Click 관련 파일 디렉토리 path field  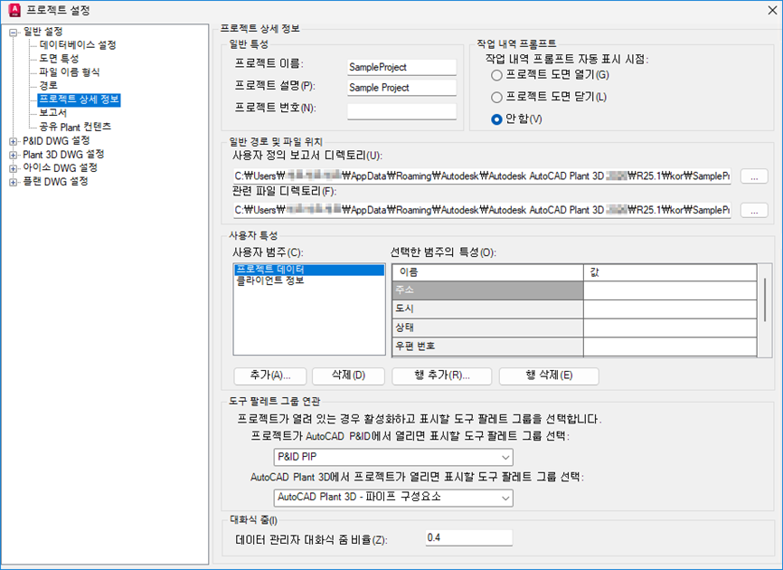[482, 210]
